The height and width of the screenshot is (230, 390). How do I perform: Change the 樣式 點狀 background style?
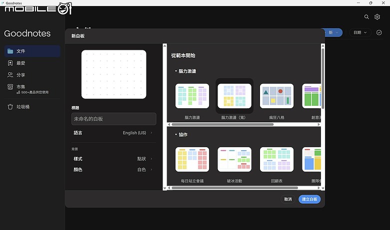click(x=113, y=159)
